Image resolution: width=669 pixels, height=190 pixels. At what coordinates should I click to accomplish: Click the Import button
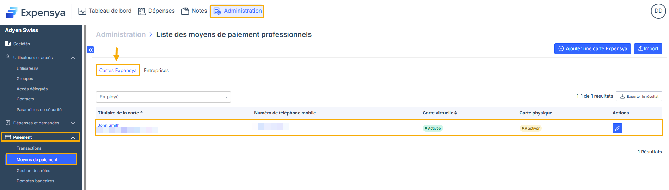click(x=648, y=48)
